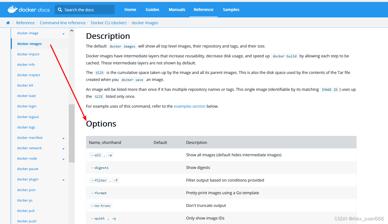
Task: Open docker logout in the sidebar
Action: [x=28, y=117]
